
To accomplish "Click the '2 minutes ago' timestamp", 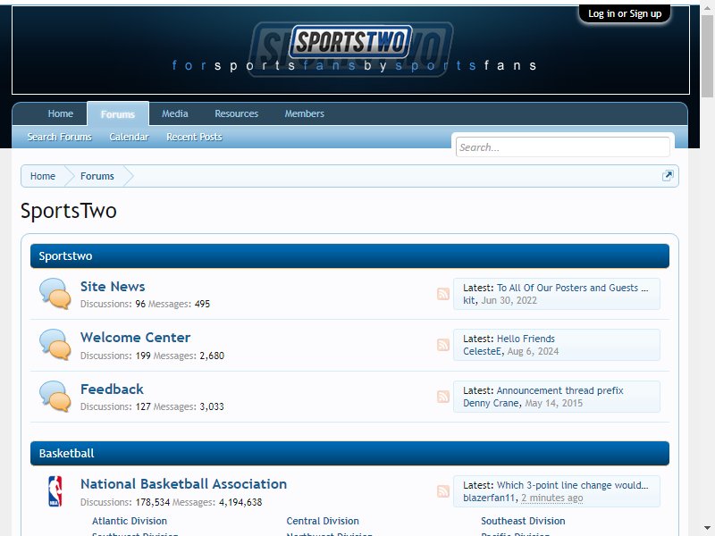I will [x=552, y=498].
